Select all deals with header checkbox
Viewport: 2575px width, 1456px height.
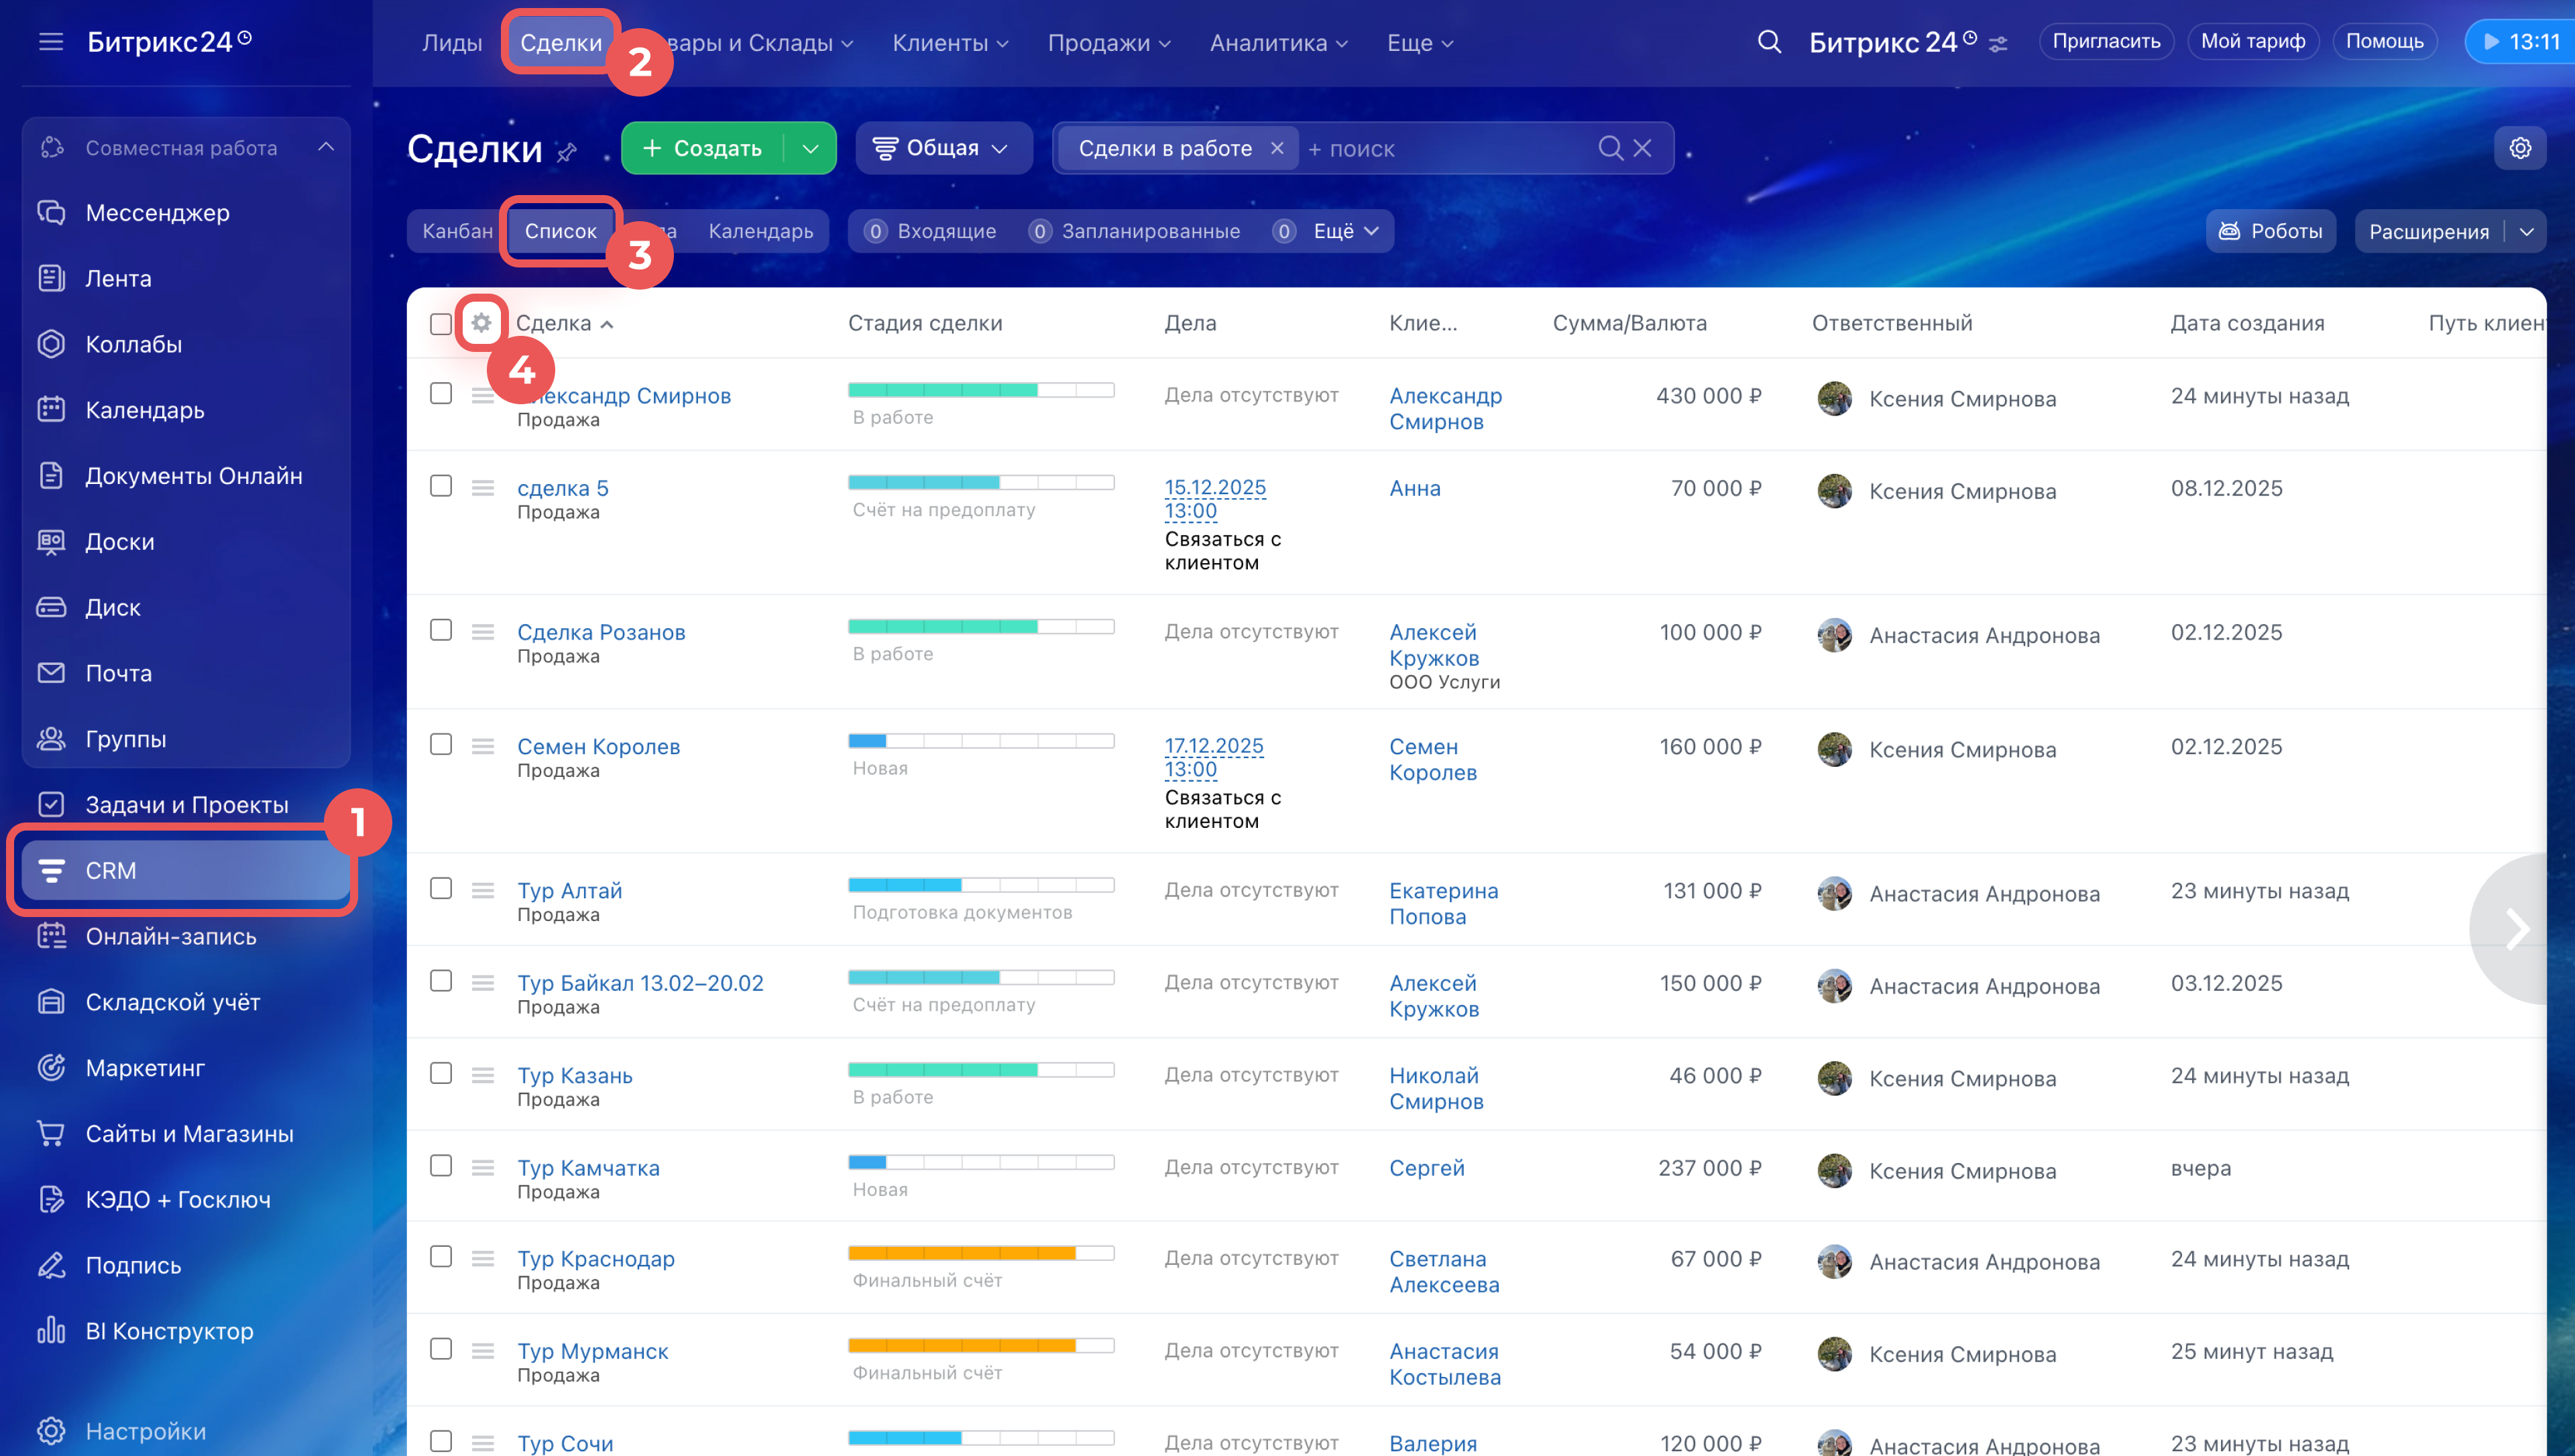(441, 324)
